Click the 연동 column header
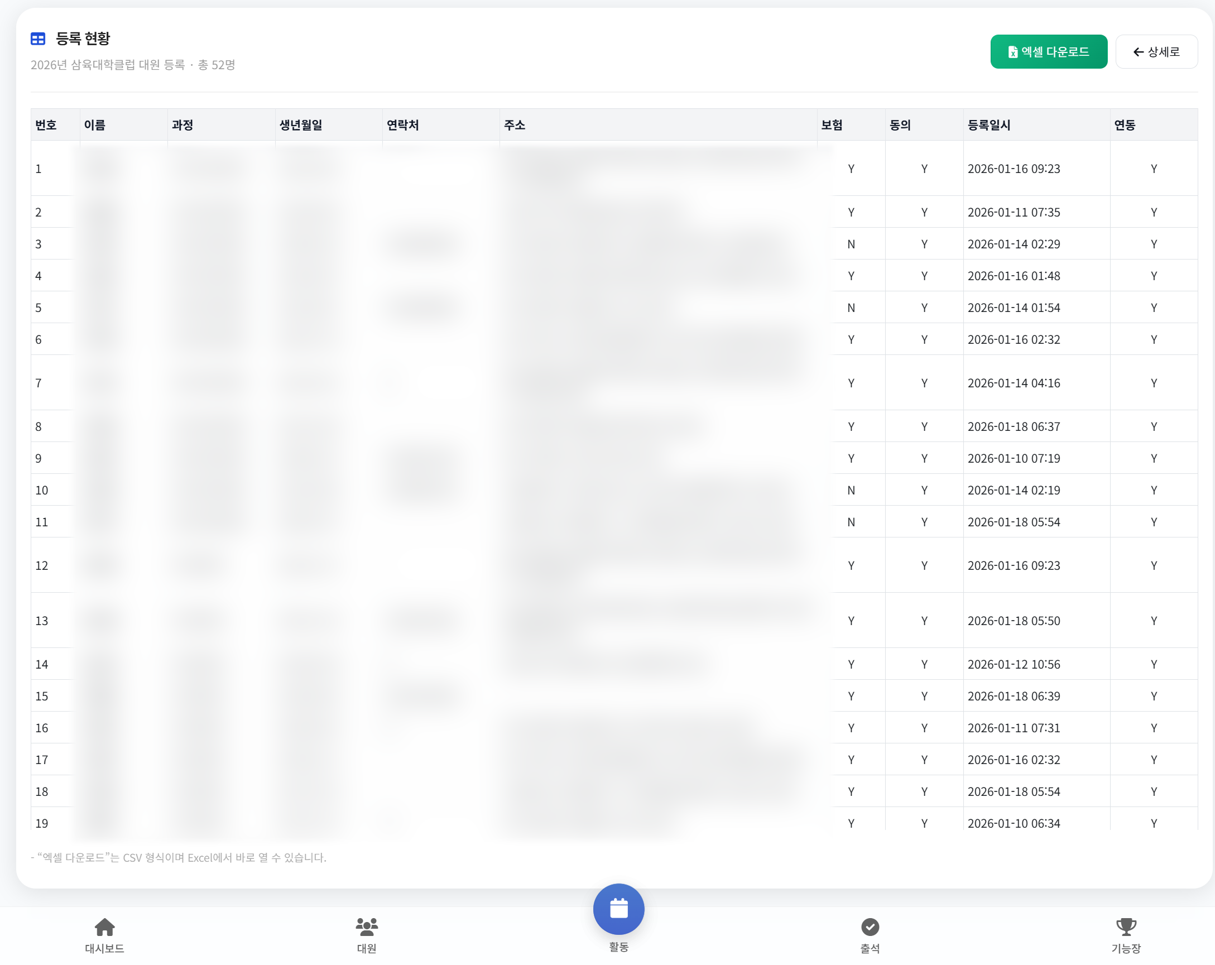The width and height of the screenshot is (1215, 965). 1124,125
